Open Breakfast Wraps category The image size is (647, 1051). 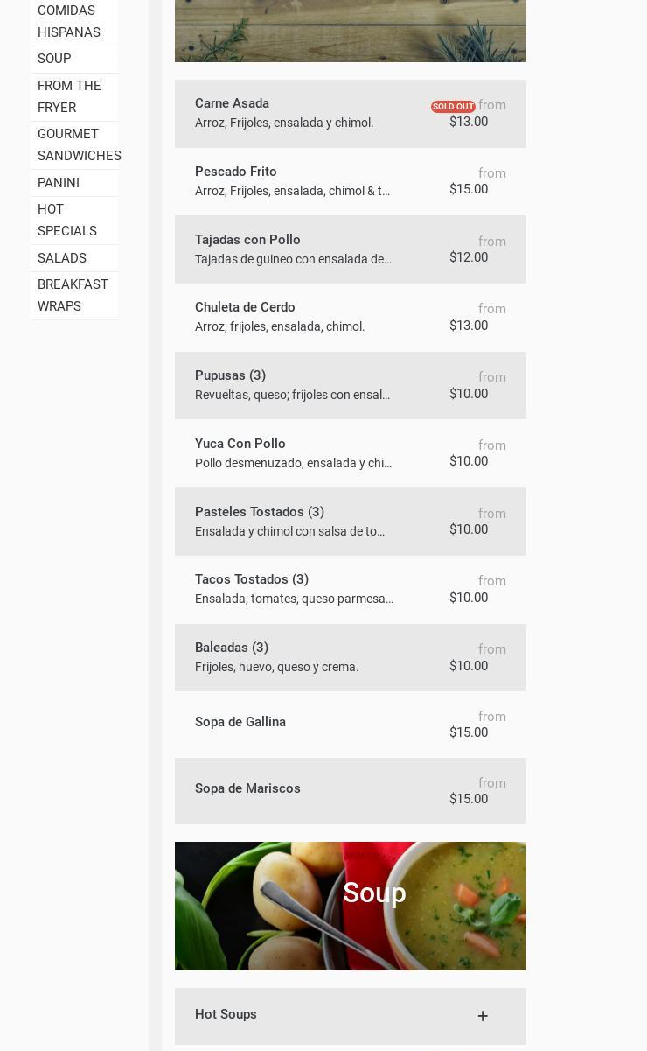tap(73, 295)
